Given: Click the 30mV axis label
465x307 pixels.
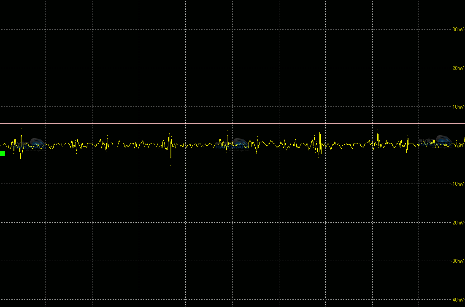Looking at the screenshot, I should click(x=458, y=29).
